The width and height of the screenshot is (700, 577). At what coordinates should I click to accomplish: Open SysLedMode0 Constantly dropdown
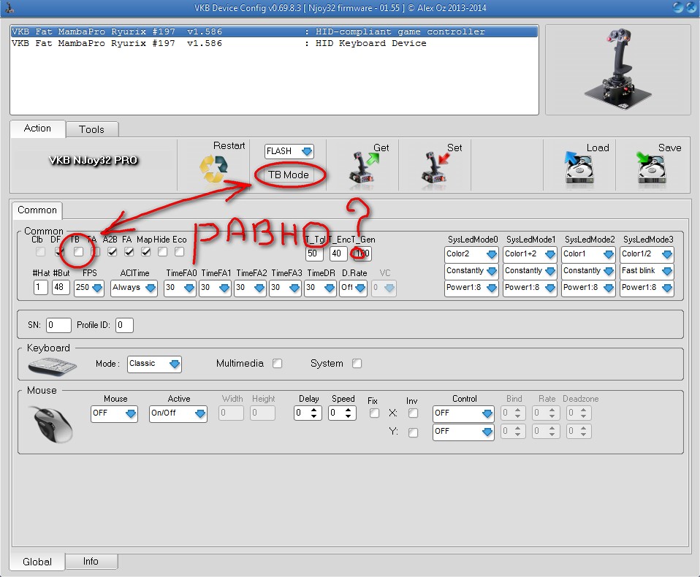coord(471,271)
